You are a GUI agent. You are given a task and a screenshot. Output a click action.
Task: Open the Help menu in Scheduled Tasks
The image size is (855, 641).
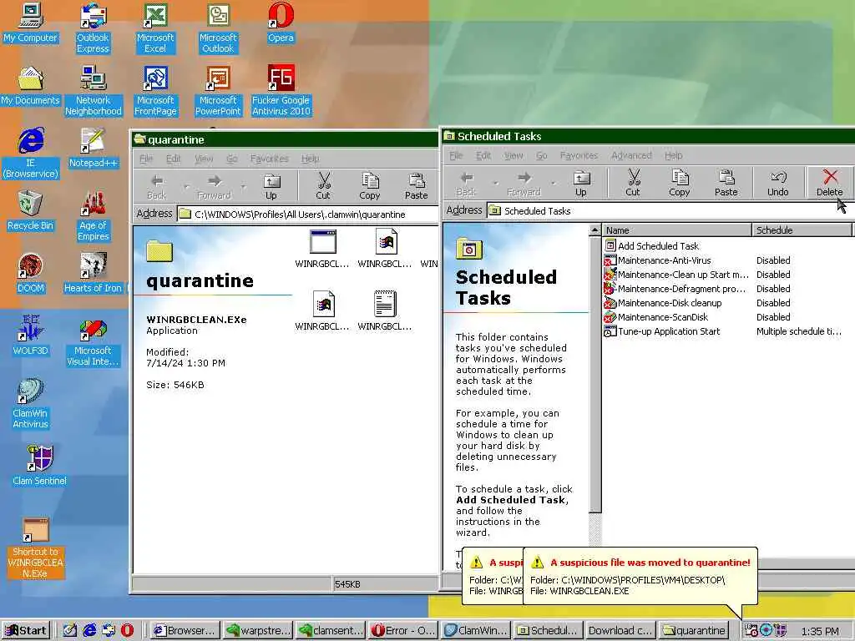pyautogui.click(x=674, y=155)
